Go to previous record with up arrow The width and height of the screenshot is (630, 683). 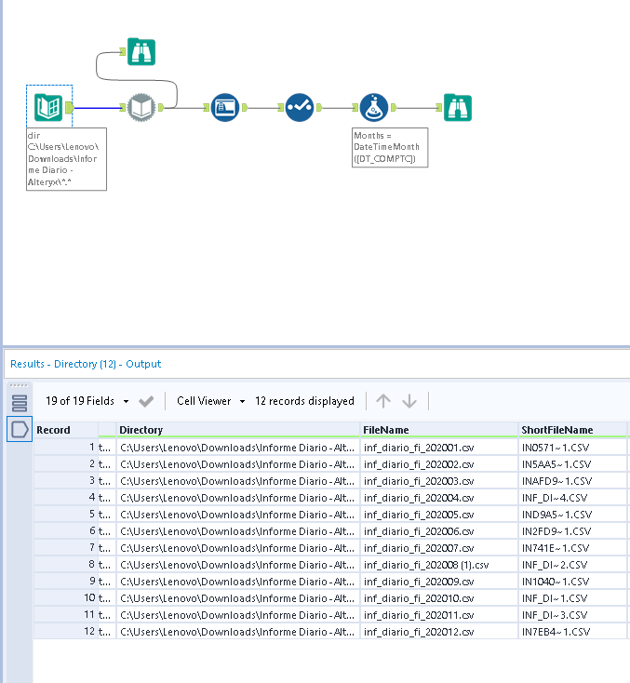coord(383,401)
